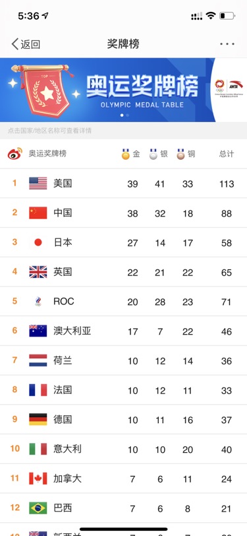
Task: Tap the Anta sponsor logo
Action: coord(236,84)
